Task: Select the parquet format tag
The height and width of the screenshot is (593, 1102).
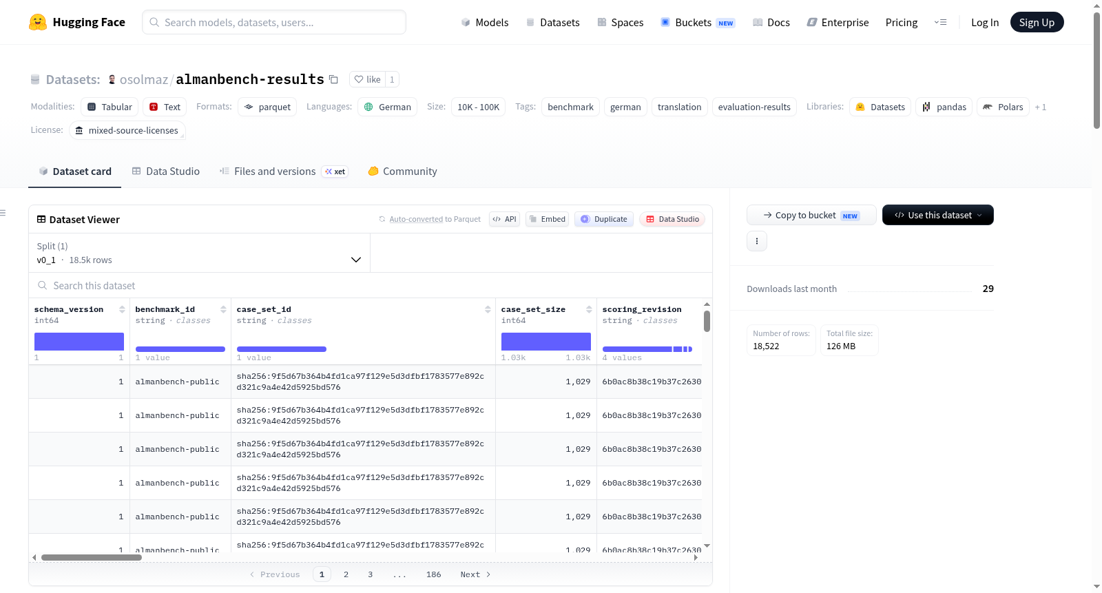Action: click(x=267, y=107)
